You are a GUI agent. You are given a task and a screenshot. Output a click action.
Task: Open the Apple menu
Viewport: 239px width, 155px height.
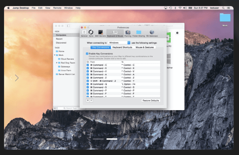pyautogui.click(x=8, y=8)
